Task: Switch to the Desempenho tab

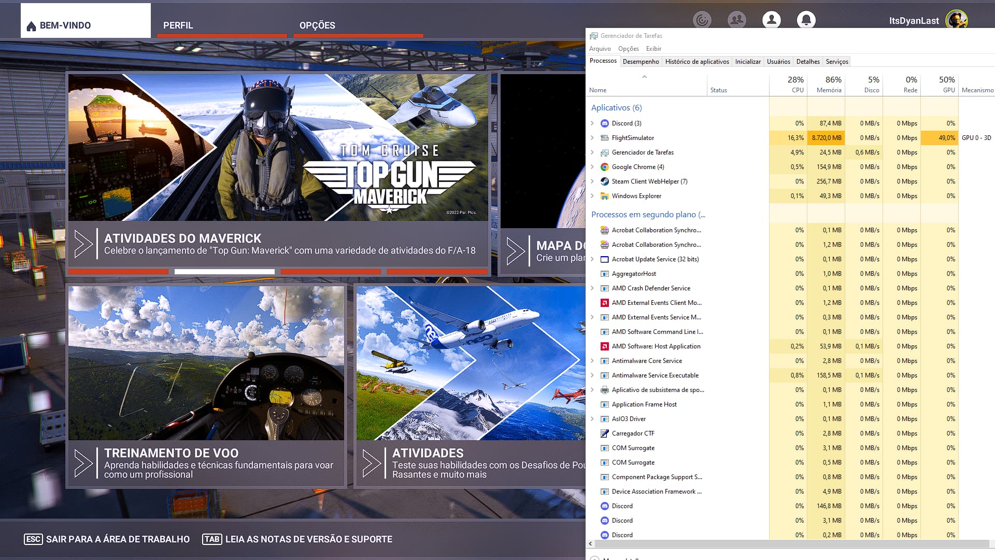Action: [x=641, y=62]
